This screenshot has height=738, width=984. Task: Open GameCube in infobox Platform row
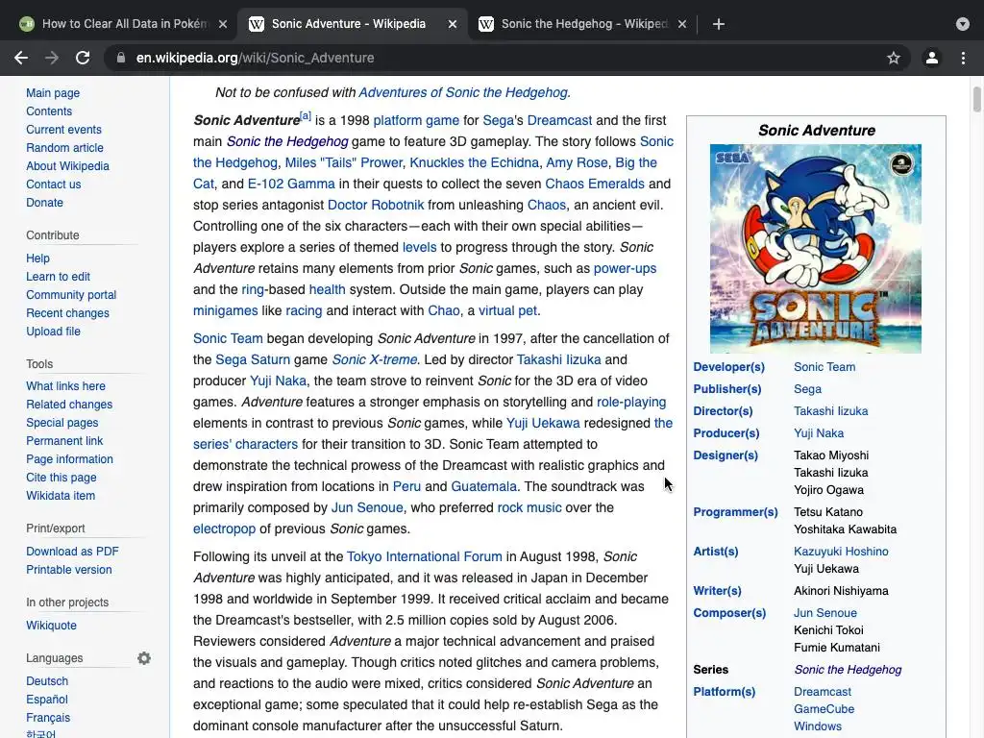(824, 709)
